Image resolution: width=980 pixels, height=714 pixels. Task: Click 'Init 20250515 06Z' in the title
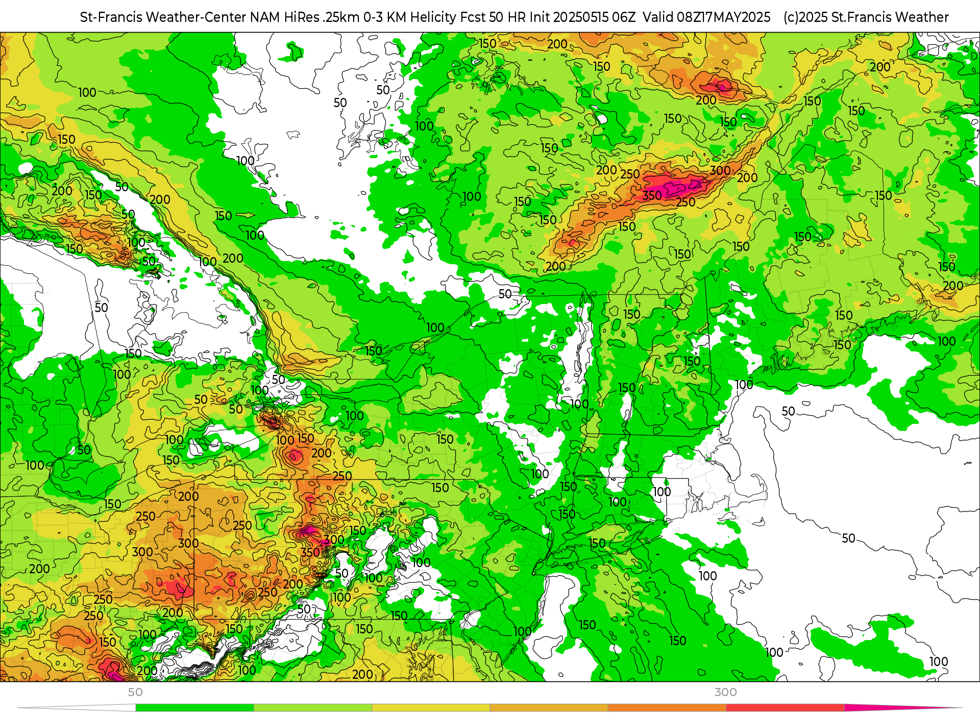583,17
